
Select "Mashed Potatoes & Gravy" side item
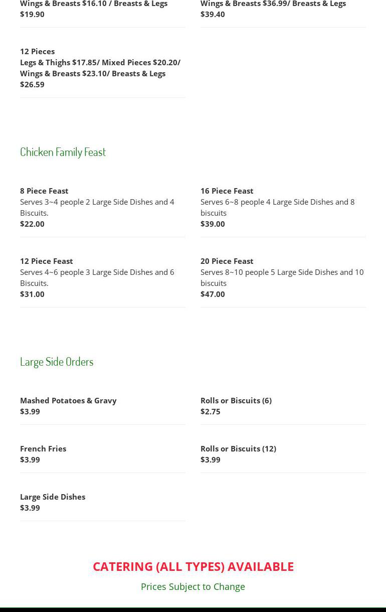(68, 400)
